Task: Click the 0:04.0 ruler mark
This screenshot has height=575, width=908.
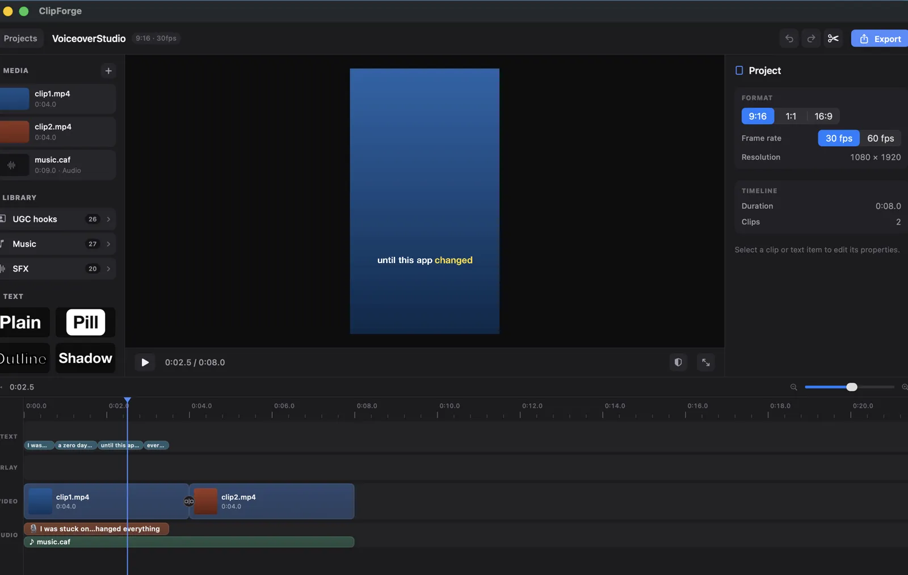Action: click(201, 406)
